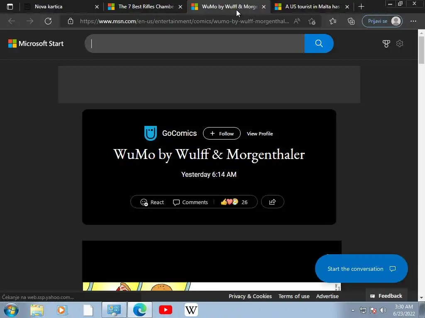The image size is (425, 318).
Task: Select the WuMo by Wulff tab
Action: [x=229, y=7]
